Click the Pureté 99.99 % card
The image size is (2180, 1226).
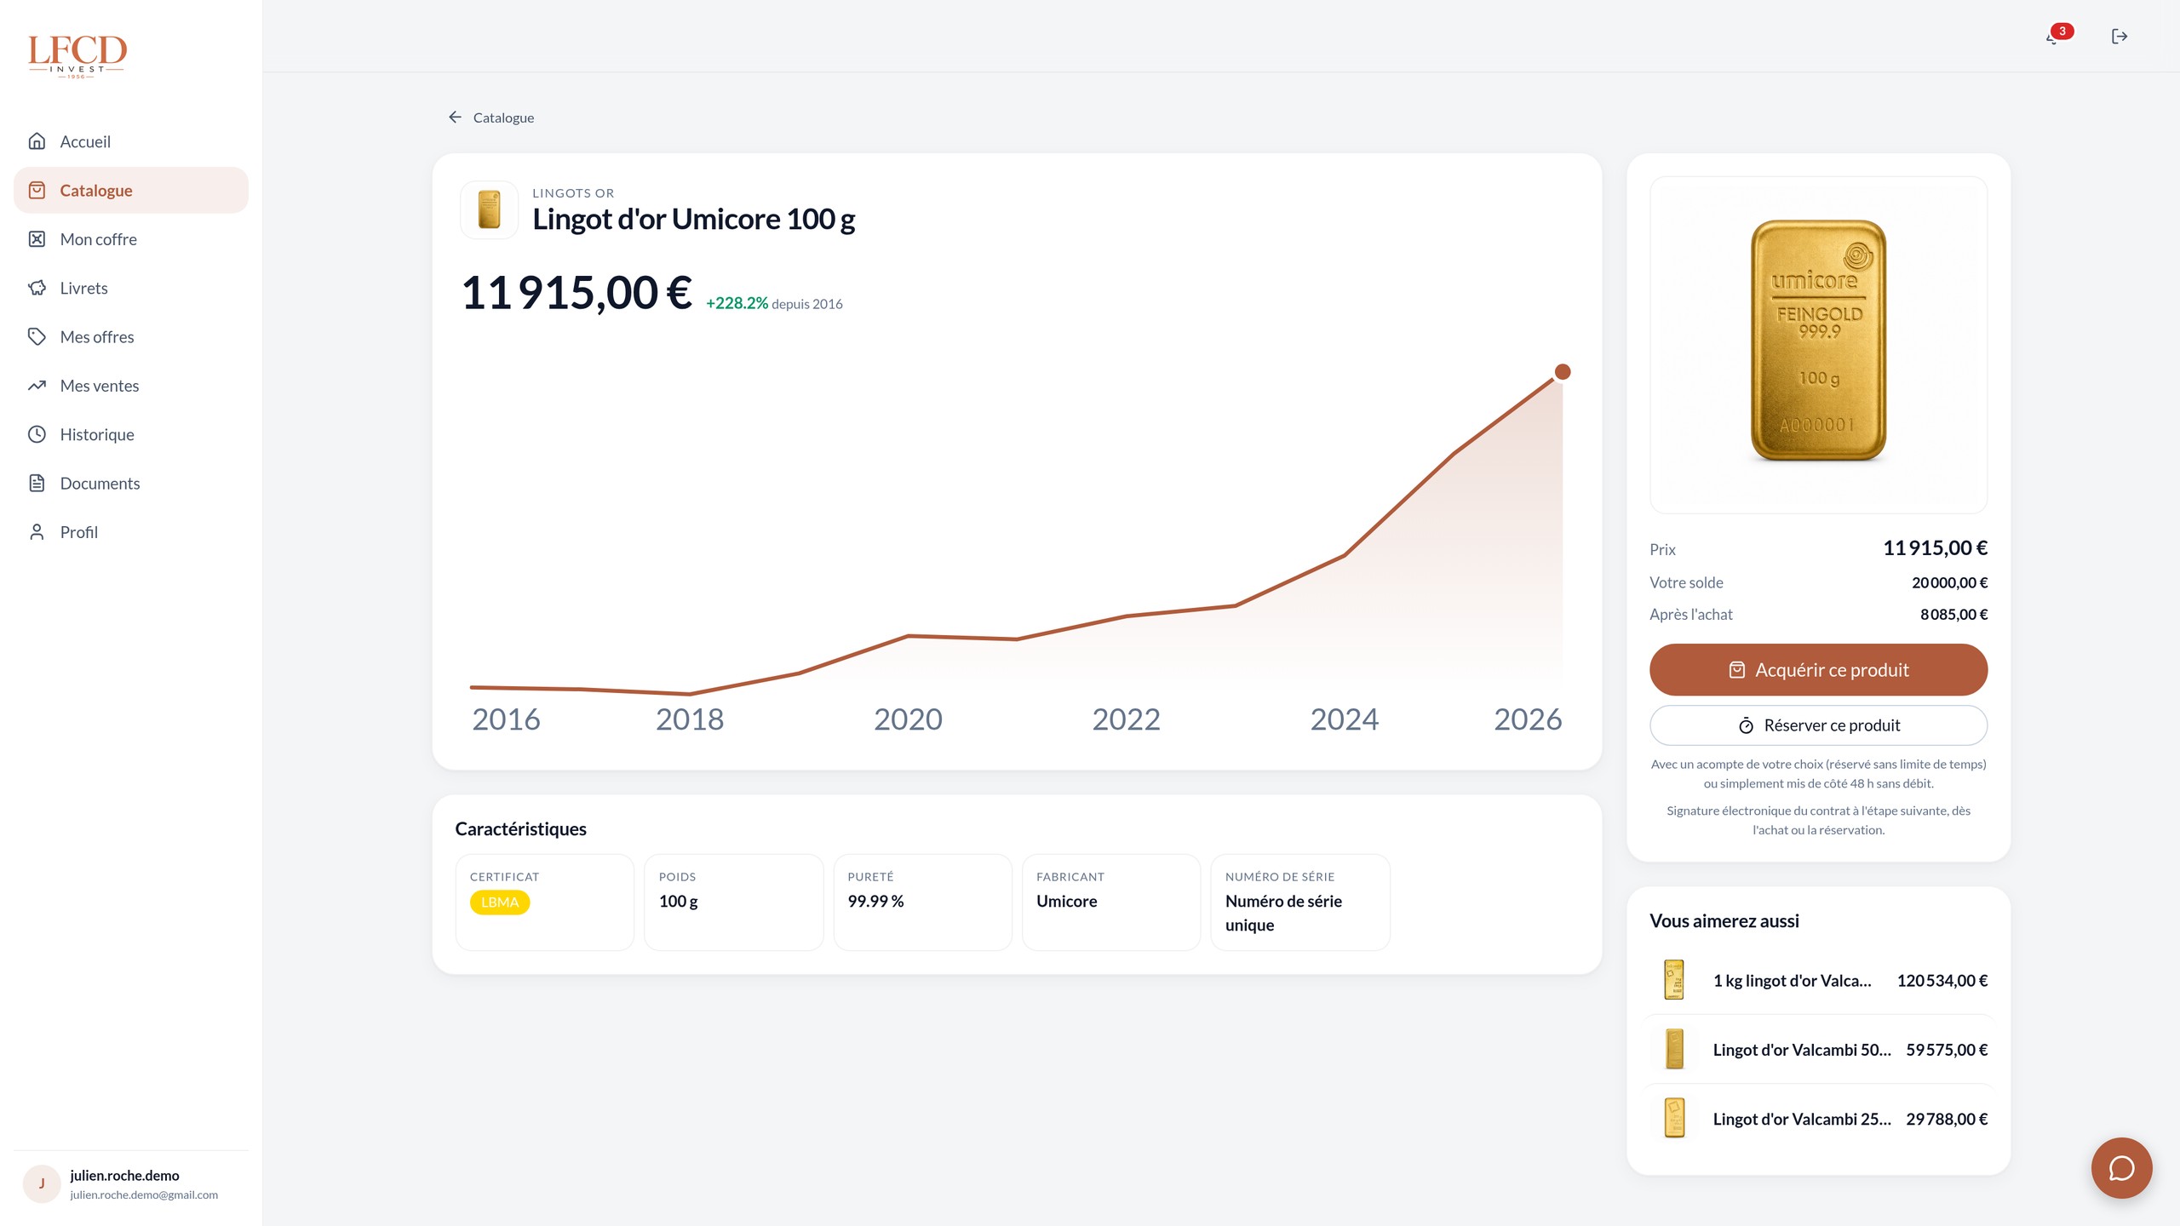pos(922,902)
